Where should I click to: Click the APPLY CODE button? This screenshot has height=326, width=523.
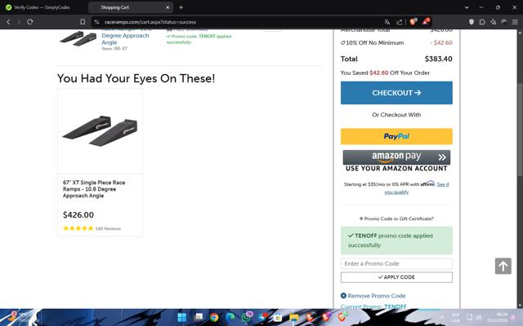tap(396, 277)
